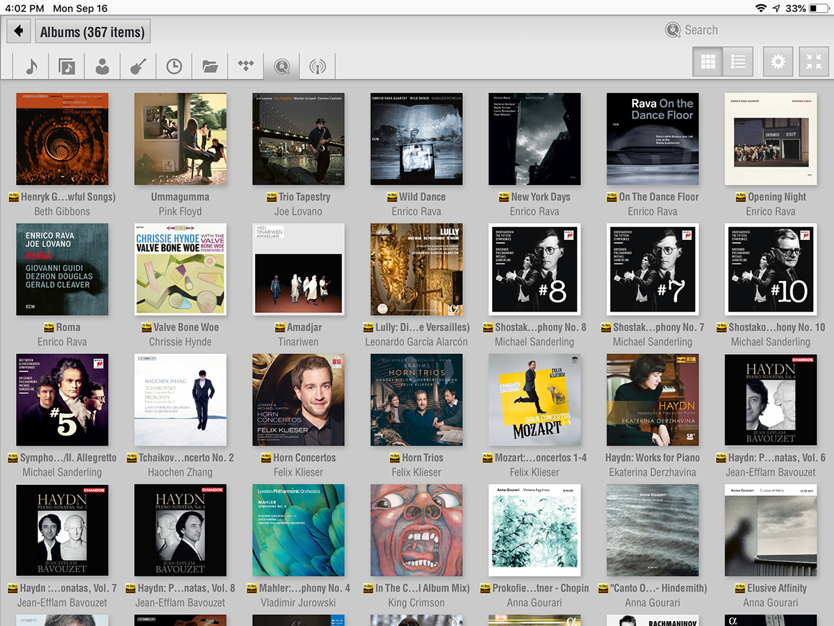Click Prokofiev - Chopin album title

coord(541,588)
